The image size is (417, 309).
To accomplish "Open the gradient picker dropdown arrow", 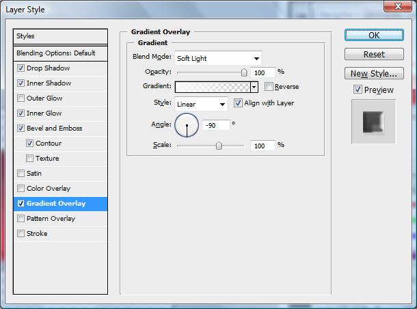I will 254,87.
